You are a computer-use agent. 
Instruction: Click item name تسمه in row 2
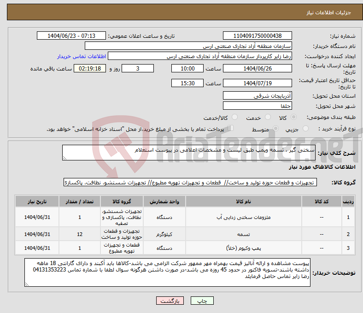[x=244, y=234]
